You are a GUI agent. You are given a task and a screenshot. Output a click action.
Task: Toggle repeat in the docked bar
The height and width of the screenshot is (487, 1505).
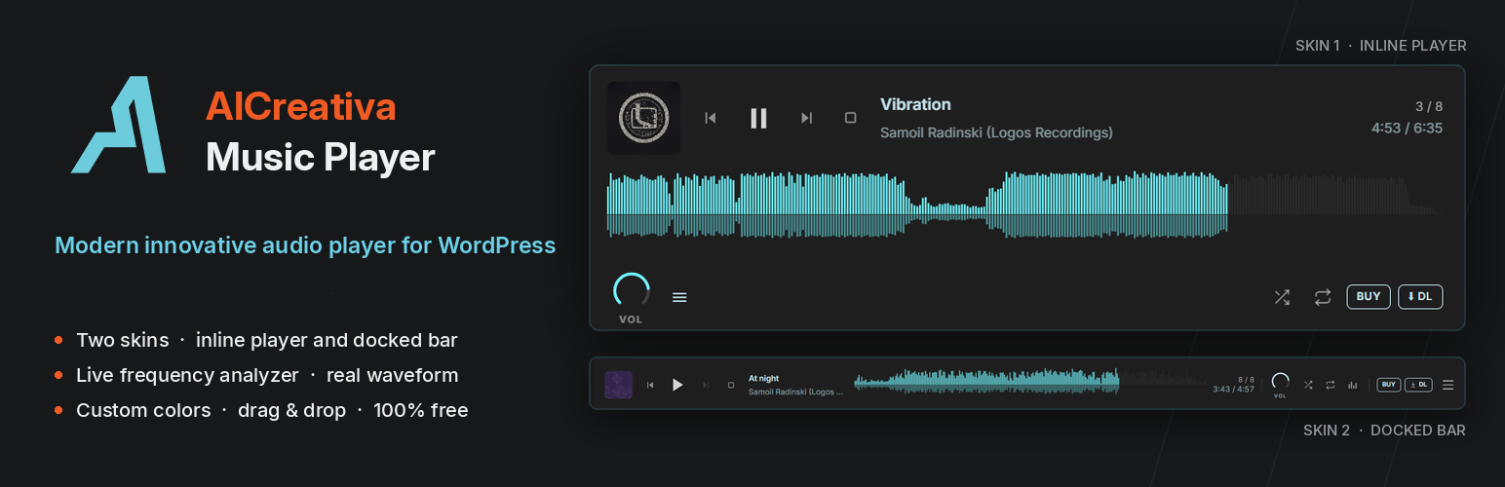pyautogui.click(x=1331, y=385)
